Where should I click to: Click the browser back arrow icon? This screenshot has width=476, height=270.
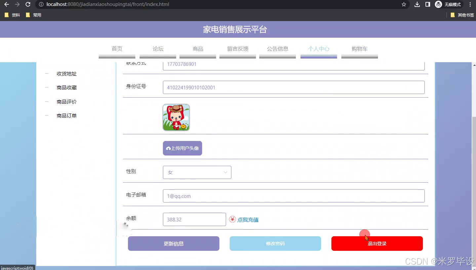point(7,4)
